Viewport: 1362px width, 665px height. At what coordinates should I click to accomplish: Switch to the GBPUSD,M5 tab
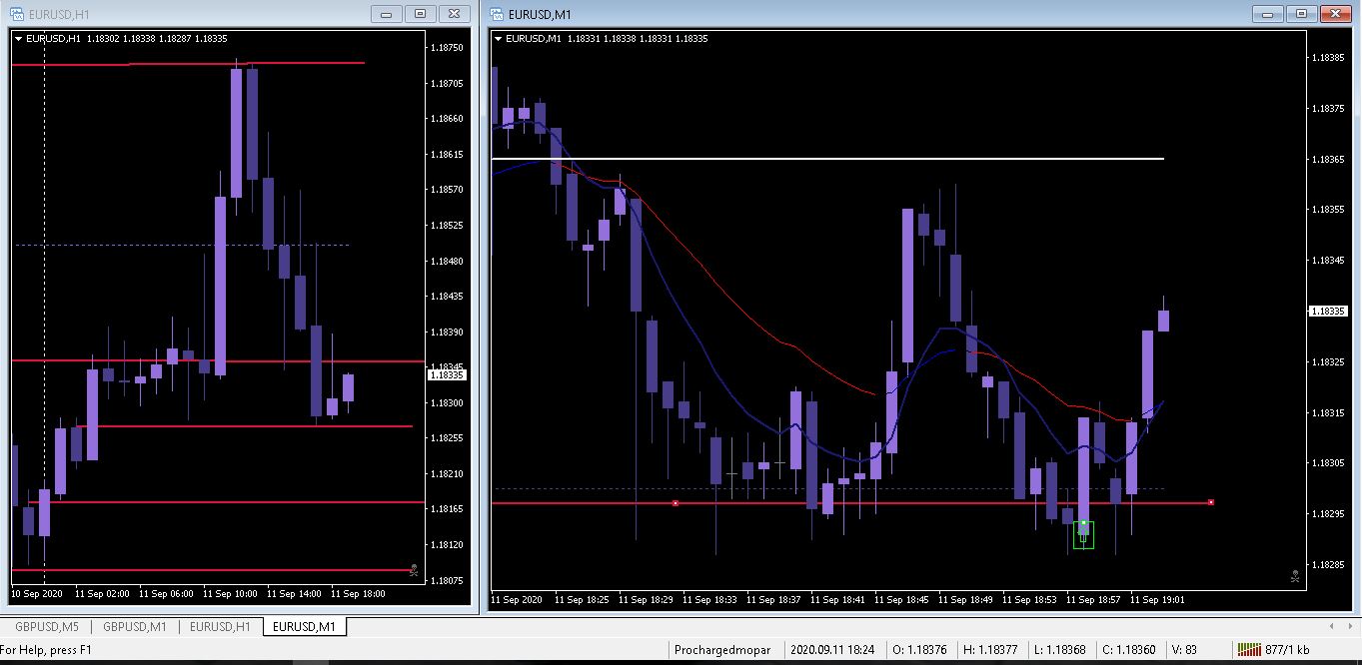pyautogui.click(x=46, y=627)
